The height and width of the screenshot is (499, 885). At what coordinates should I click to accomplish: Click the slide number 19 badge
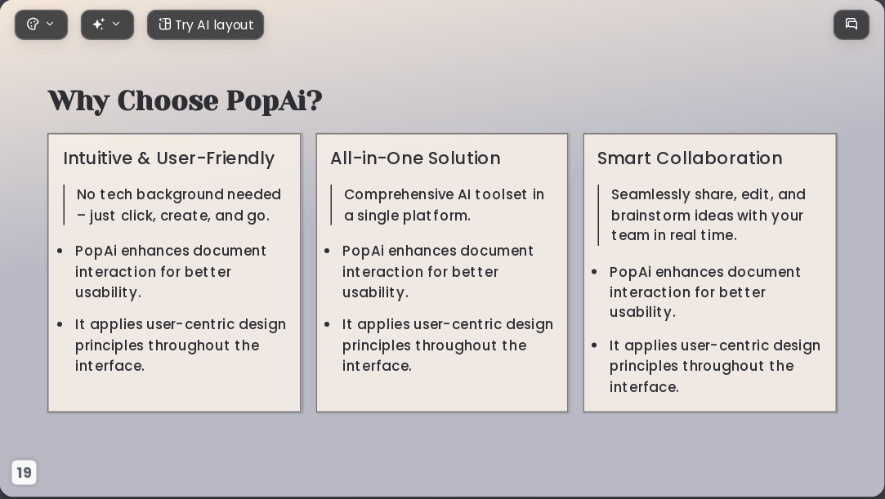(25, 473)
